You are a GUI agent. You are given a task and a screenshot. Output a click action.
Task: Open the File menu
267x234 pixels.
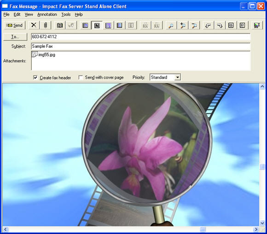6,15
